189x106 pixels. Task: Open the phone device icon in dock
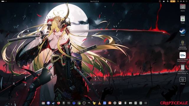point(125,103)
